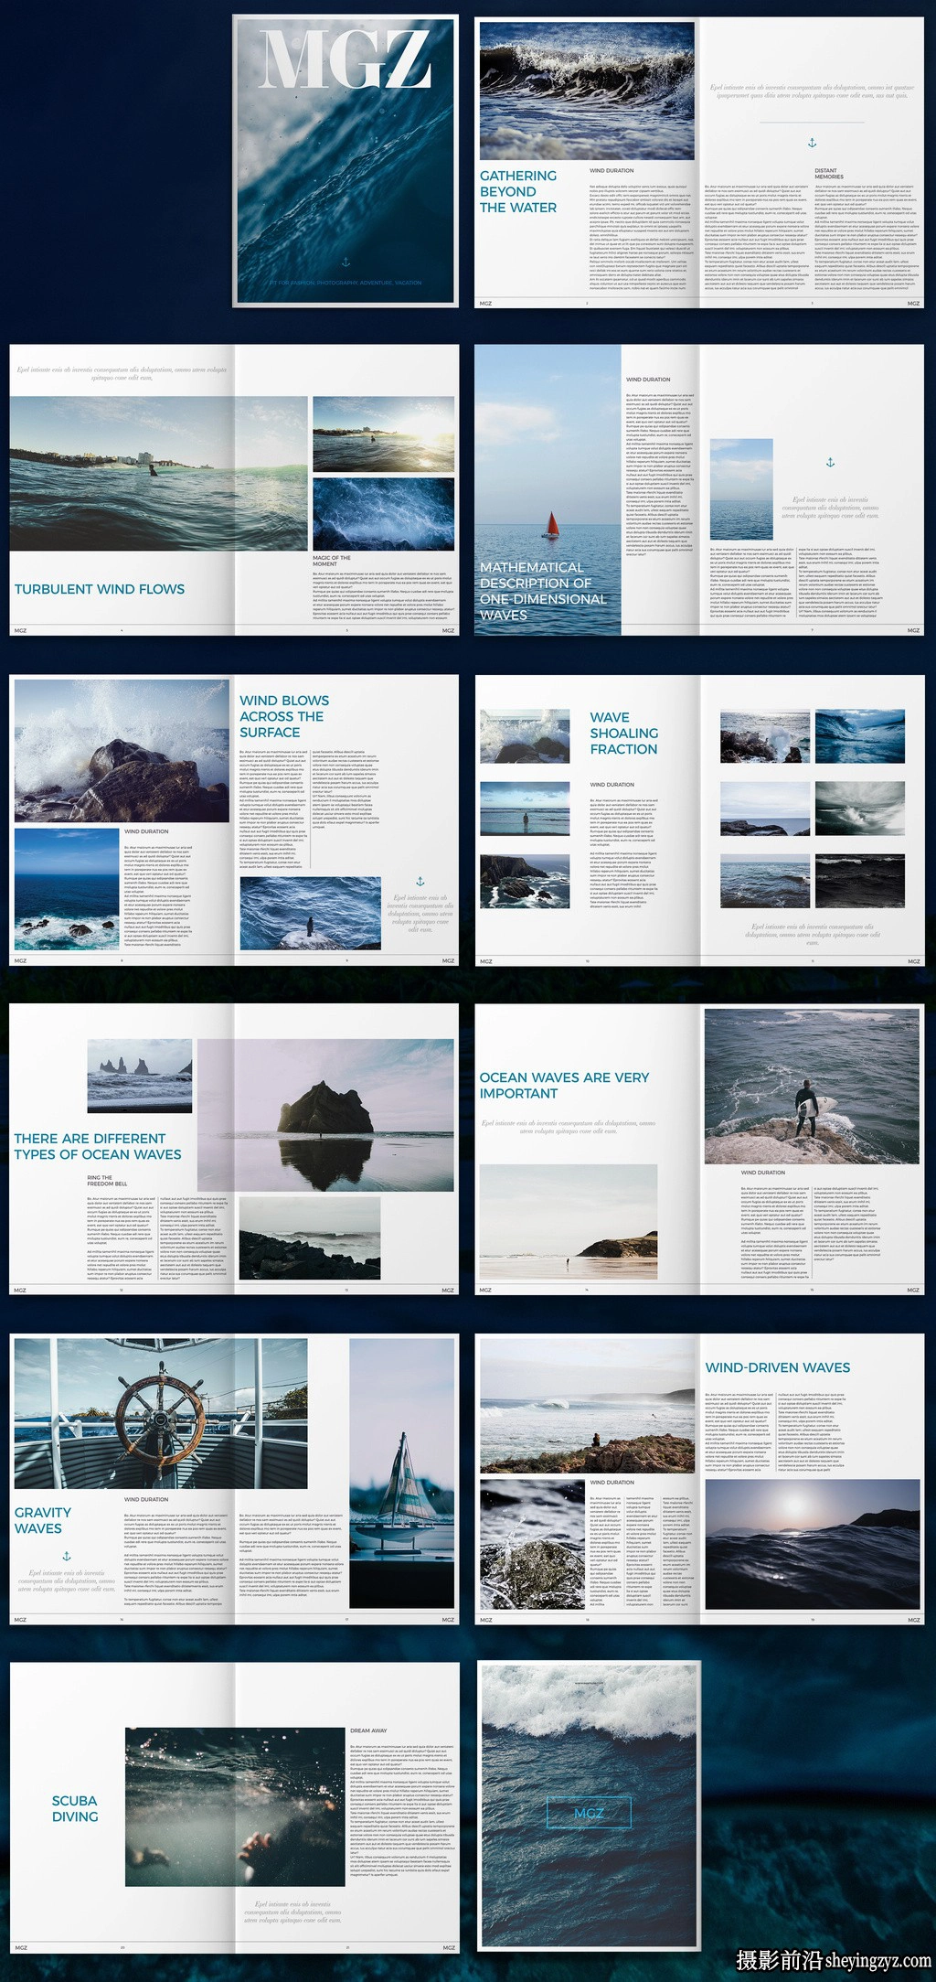This screenshot has width=936, height=1982.
Task: Open the wet rock close-up photo
Action: pyautogui.click(x=532, y=1545)
